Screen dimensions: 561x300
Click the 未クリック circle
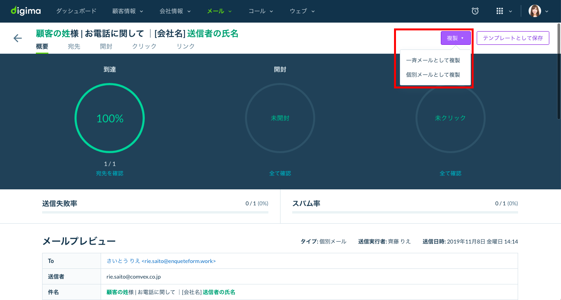(x=451, y=118)
